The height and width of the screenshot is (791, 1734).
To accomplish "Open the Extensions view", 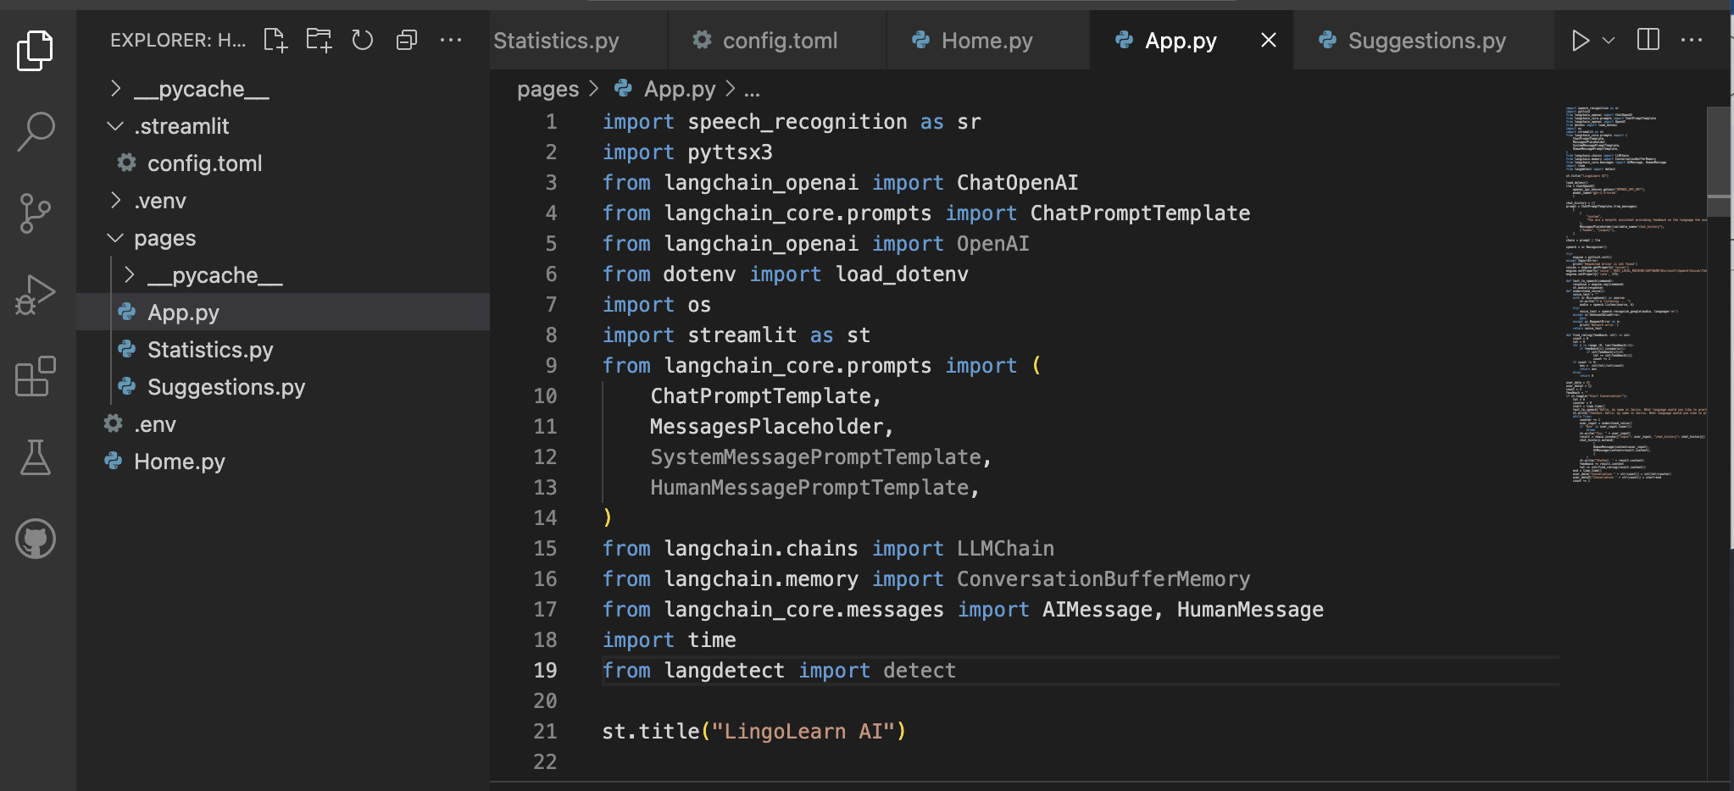I will tap(36, 376).
